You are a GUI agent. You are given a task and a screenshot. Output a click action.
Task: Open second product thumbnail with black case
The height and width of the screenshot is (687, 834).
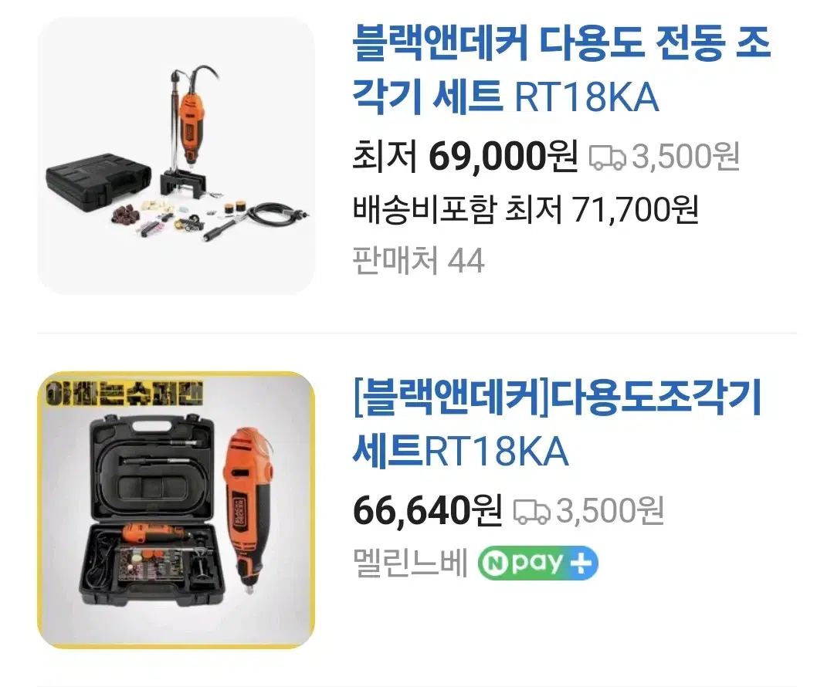(x=176, y=510)
